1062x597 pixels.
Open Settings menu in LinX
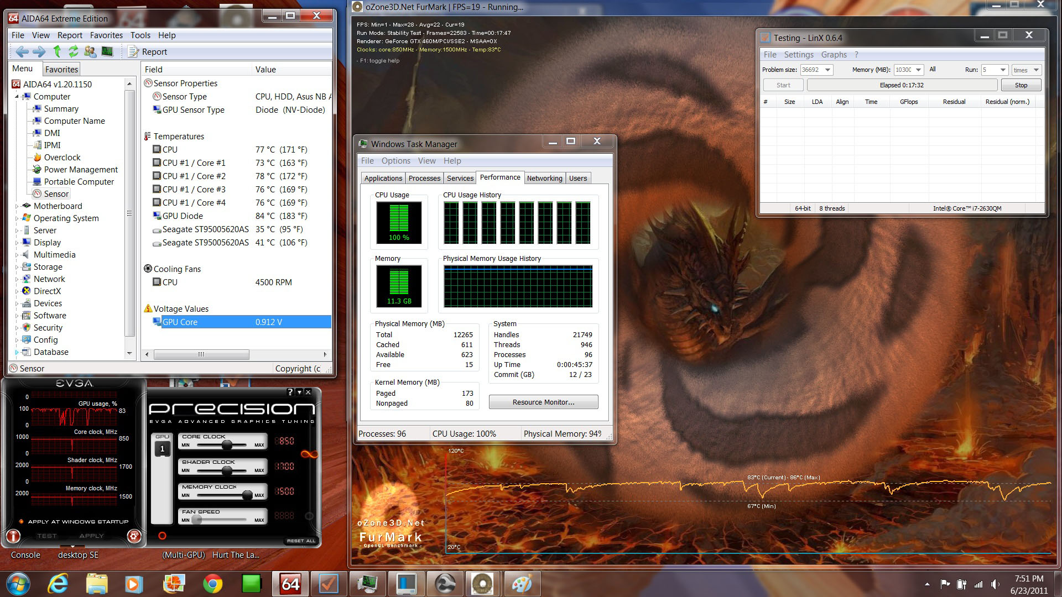[x=799, y=54]
